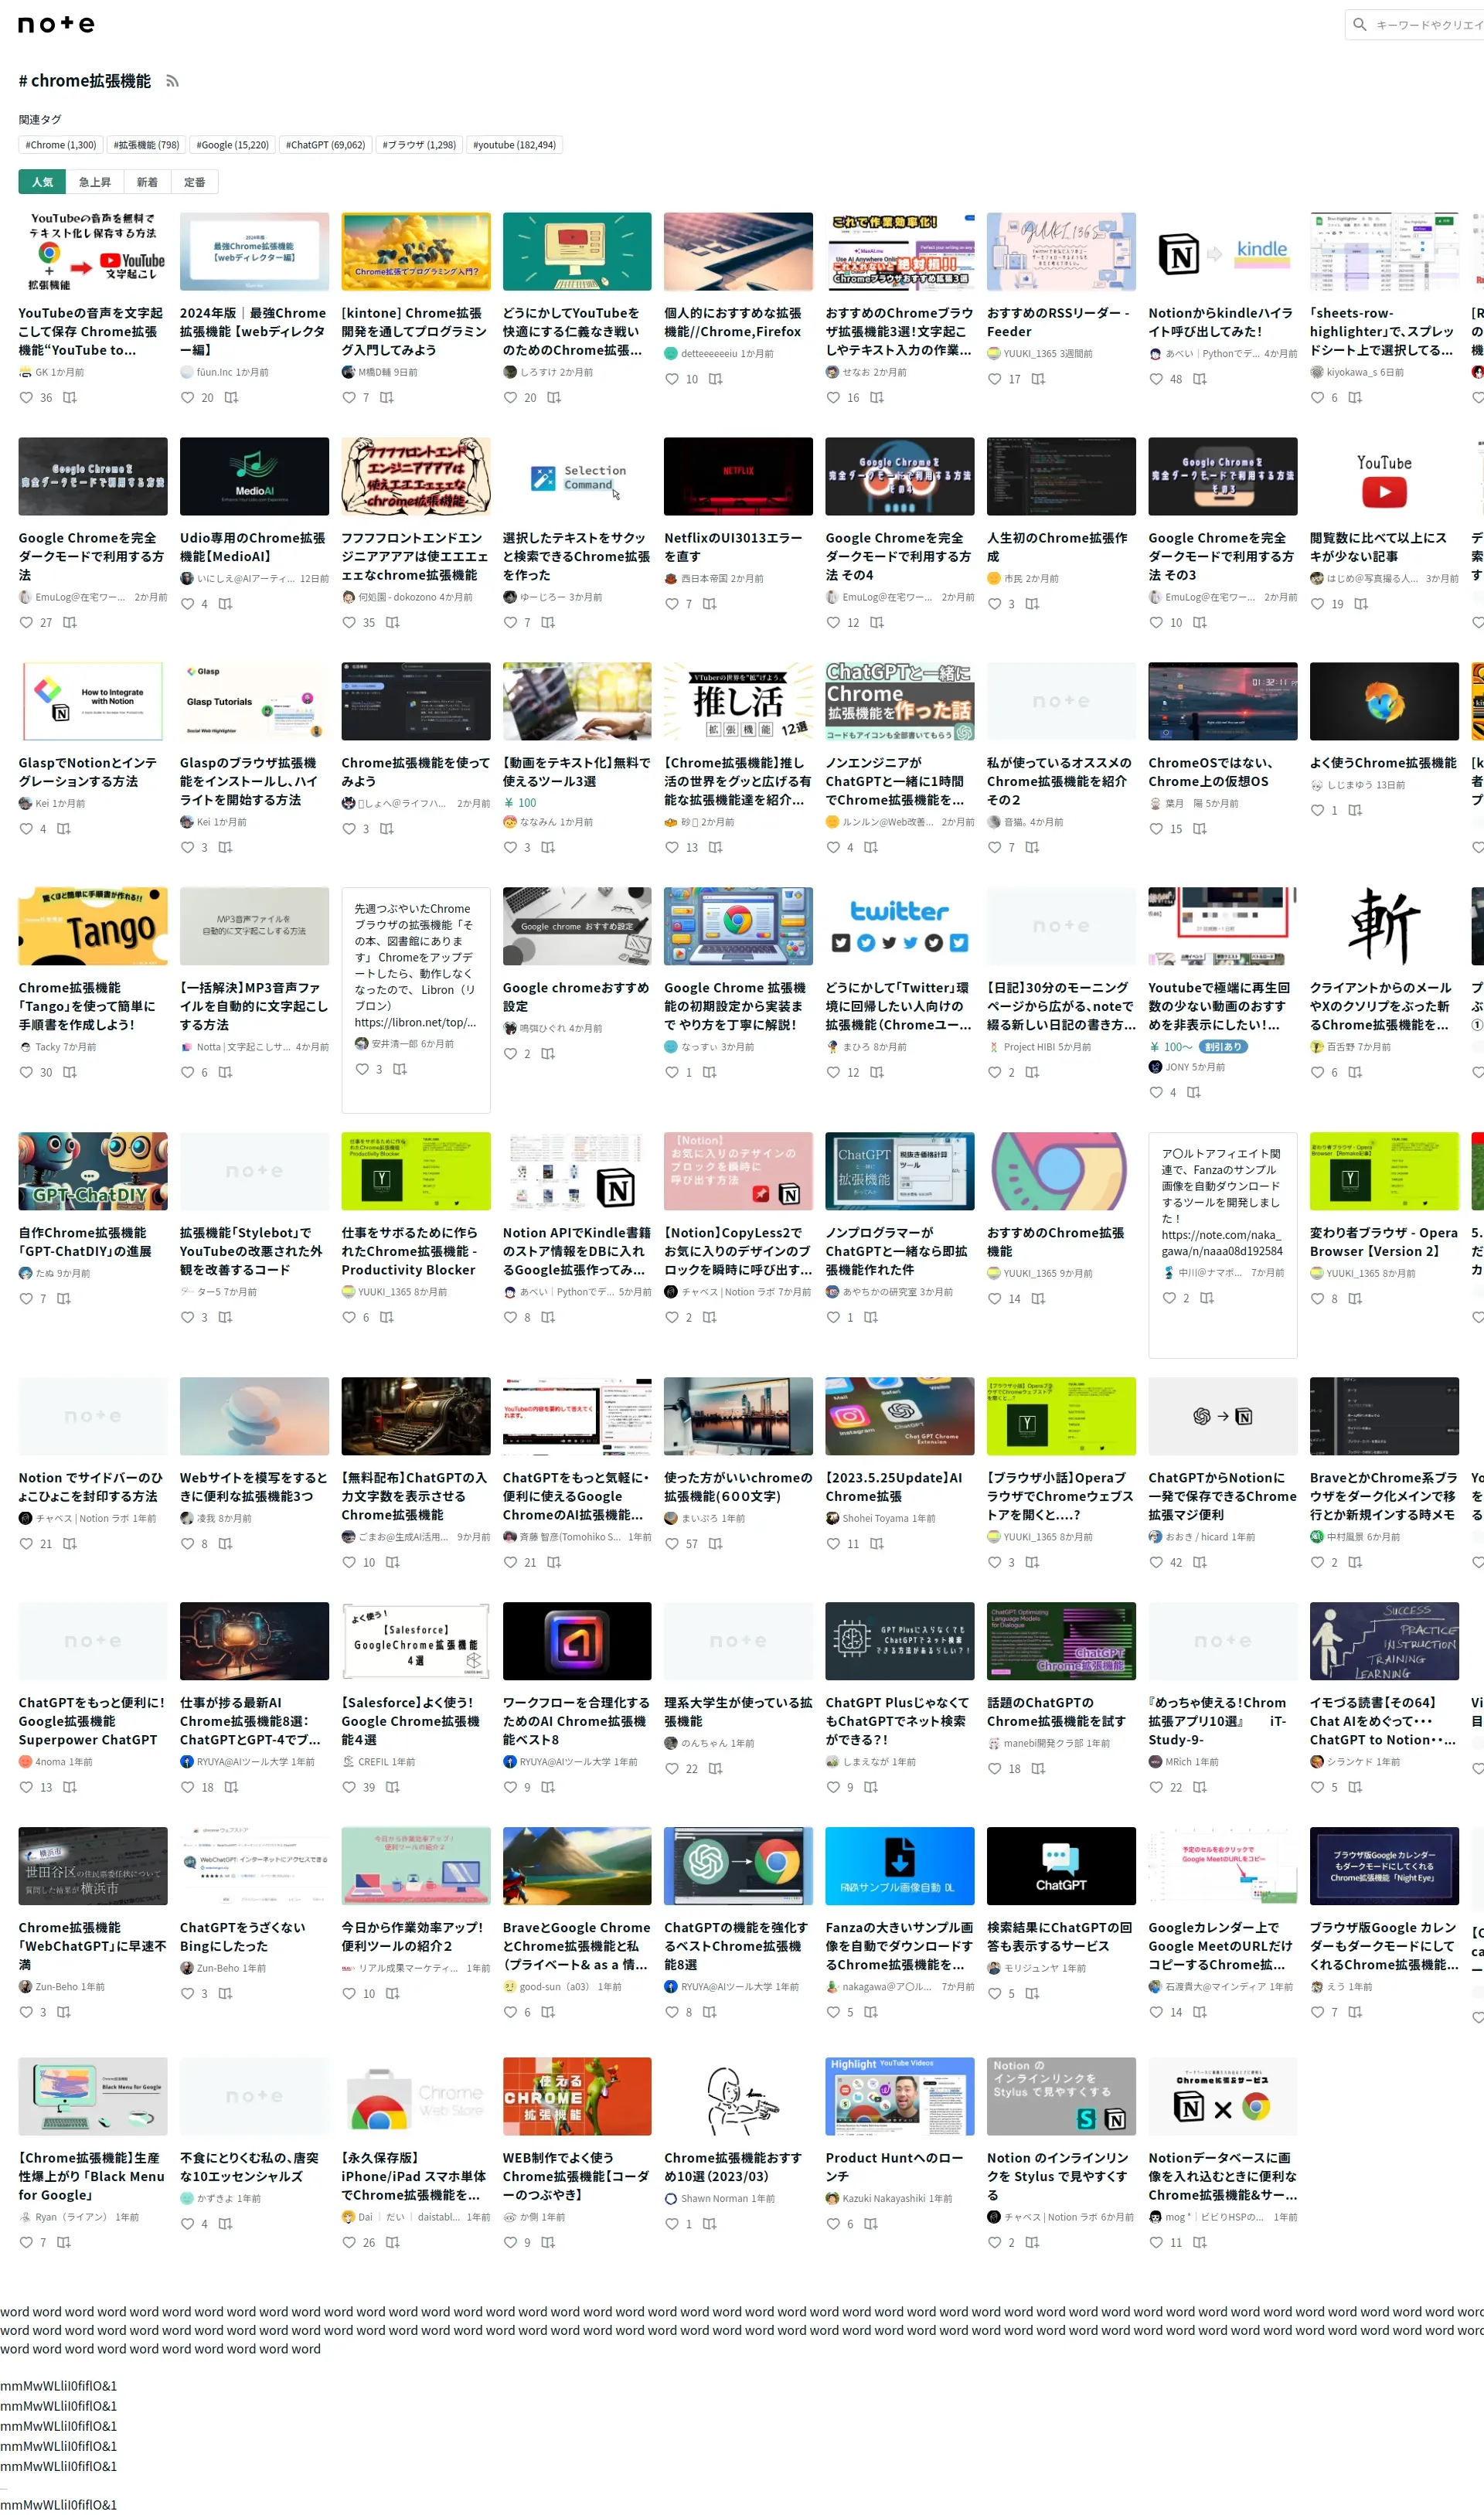
Task: Bookmark the 2024年版 最強Chrome拡張機能 article
Action: 231,397
